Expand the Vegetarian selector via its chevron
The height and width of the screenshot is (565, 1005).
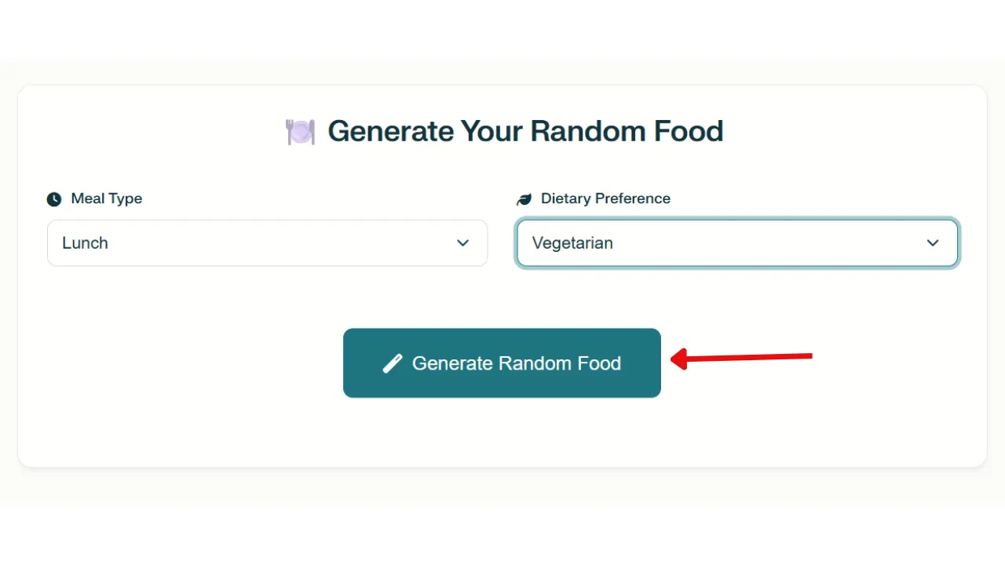click(x=933, y=243)
